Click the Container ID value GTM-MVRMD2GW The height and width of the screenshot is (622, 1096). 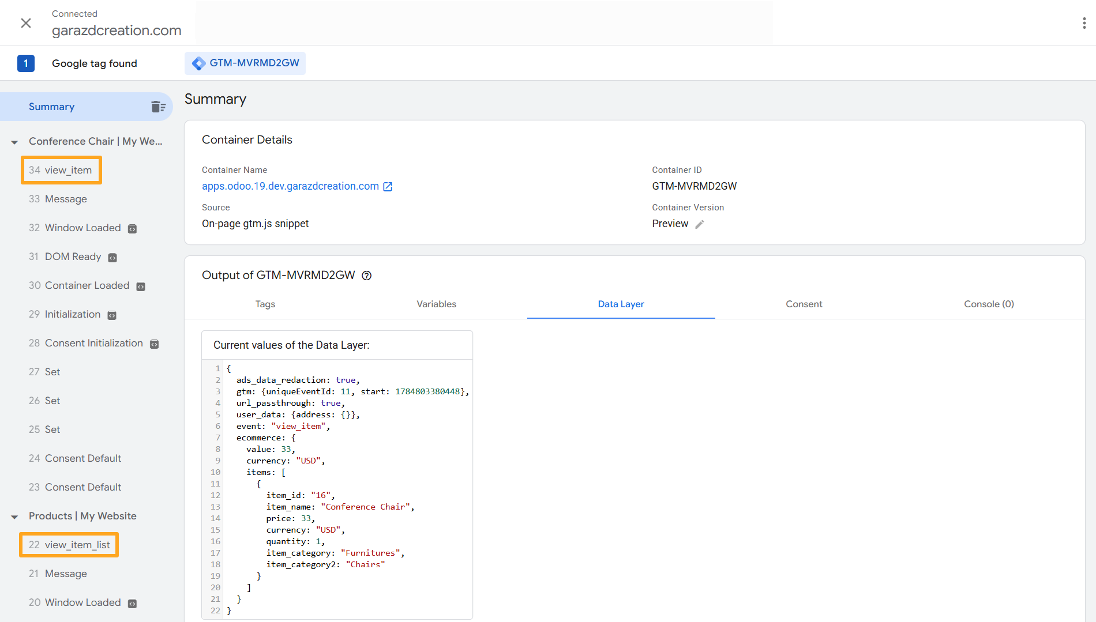coord(695,186)
